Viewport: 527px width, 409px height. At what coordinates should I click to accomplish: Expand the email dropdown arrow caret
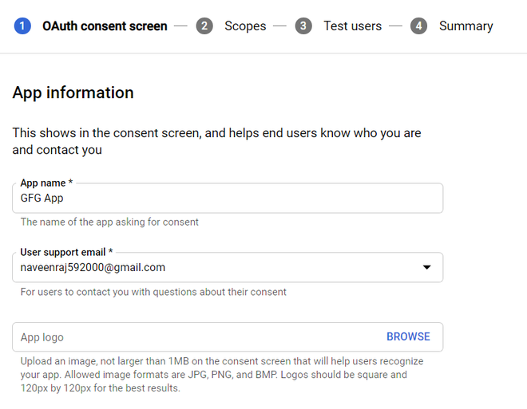(x=426, y=268)
